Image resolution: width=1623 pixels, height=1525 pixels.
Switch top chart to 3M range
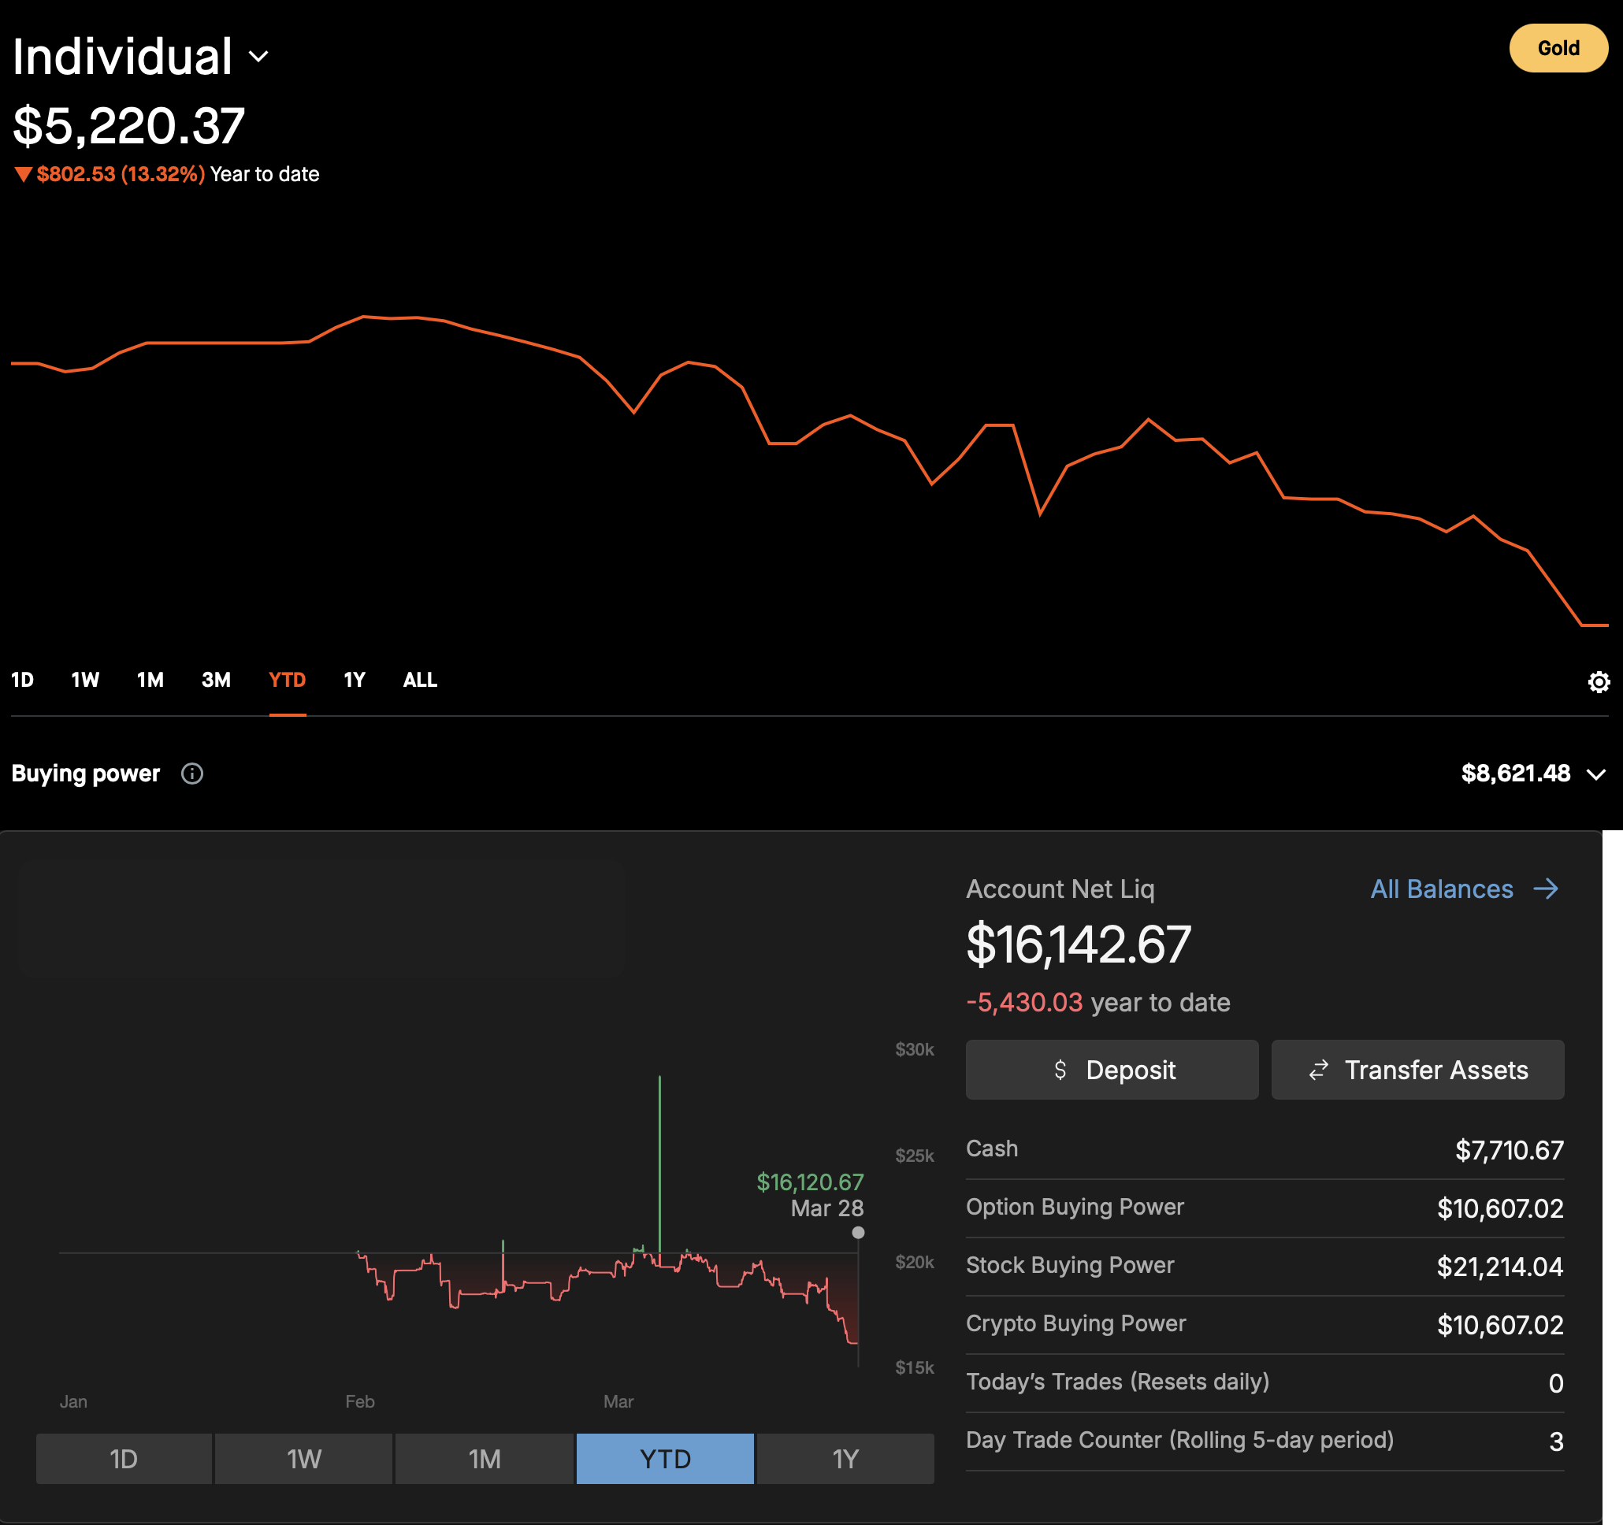pyautogui.click(x=216, y=680)
